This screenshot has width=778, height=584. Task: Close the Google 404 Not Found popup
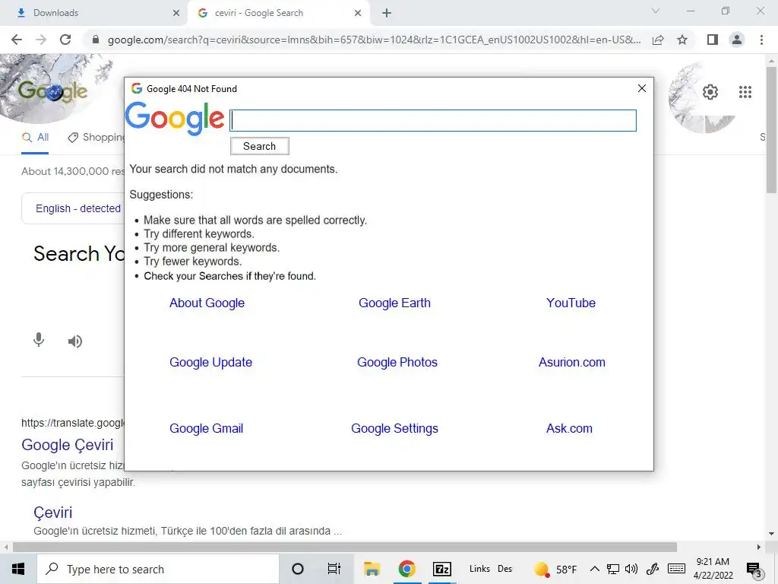point(641,88)
